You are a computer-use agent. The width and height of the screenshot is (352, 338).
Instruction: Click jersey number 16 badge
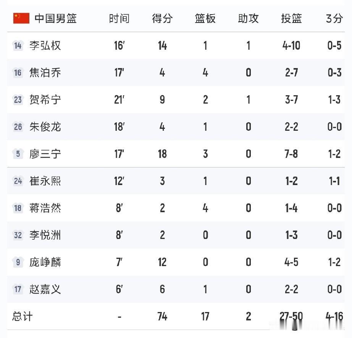(x=18, y=73)
